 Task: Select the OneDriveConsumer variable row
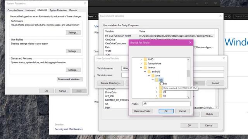coord(116,44)
